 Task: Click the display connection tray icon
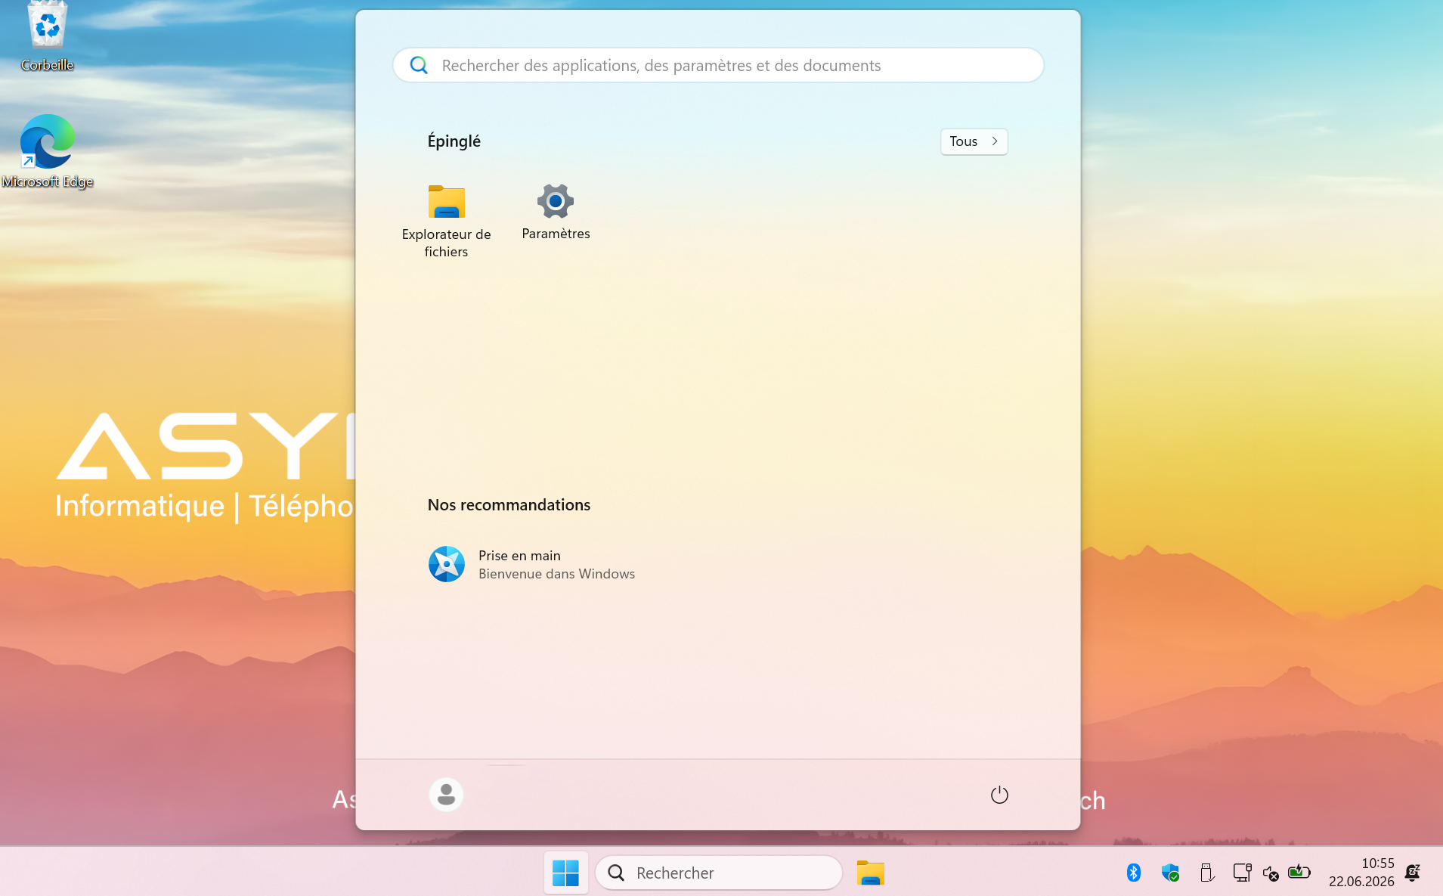(1242, 873)
